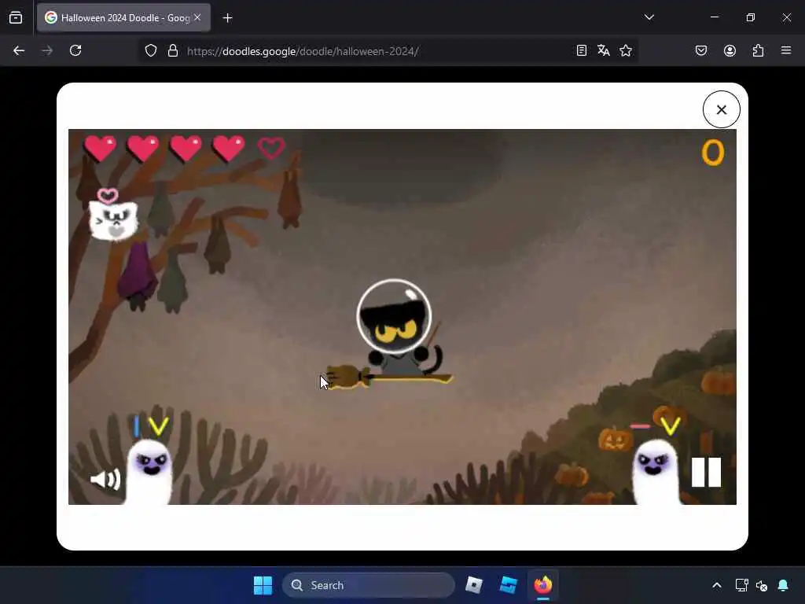Open Firefox View at tab bar start

click(16, 17)
